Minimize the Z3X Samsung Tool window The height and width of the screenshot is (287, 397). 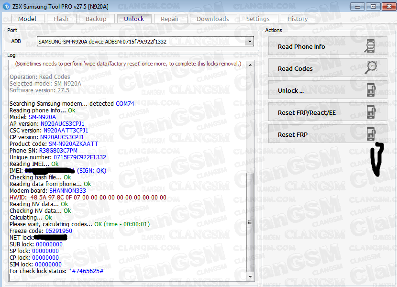click(357, 6)
